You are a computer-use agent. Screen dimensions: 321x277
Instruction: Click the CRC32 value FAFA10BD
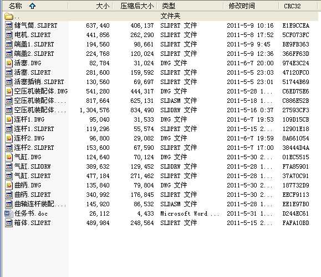click(x=296, y=223)
